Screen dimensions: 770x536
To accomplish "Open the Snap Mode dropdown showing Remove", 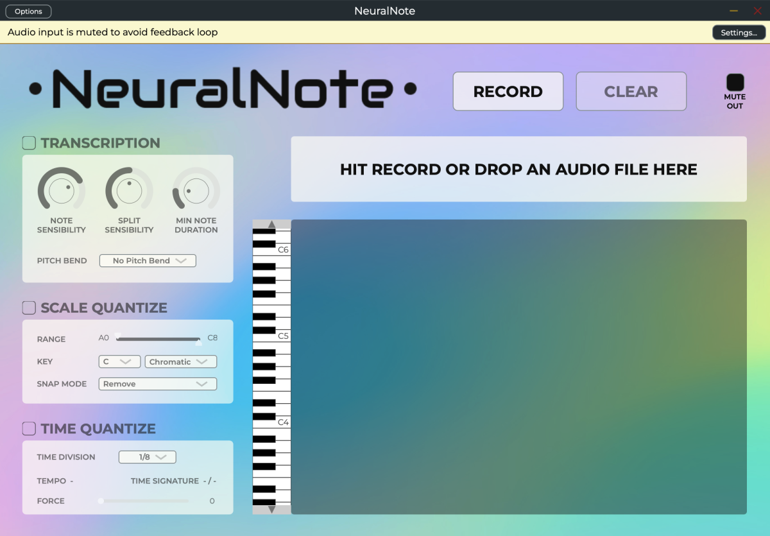I will point(158,384).
